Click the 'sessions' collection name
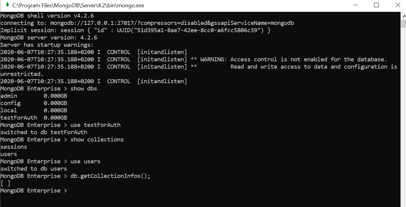The height and width of the screenshot is (207, 406). pyautogui.click(x=14, y=147)
